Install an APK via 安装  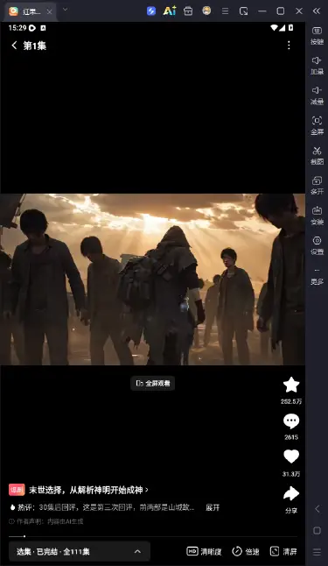(x=317, y=216)
